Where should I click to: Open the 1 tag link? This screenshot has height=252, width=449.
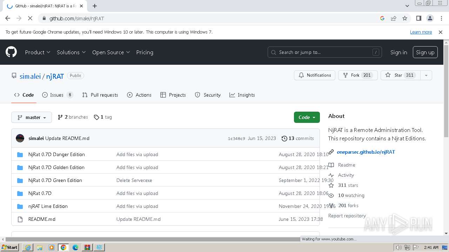pos(103,117)
